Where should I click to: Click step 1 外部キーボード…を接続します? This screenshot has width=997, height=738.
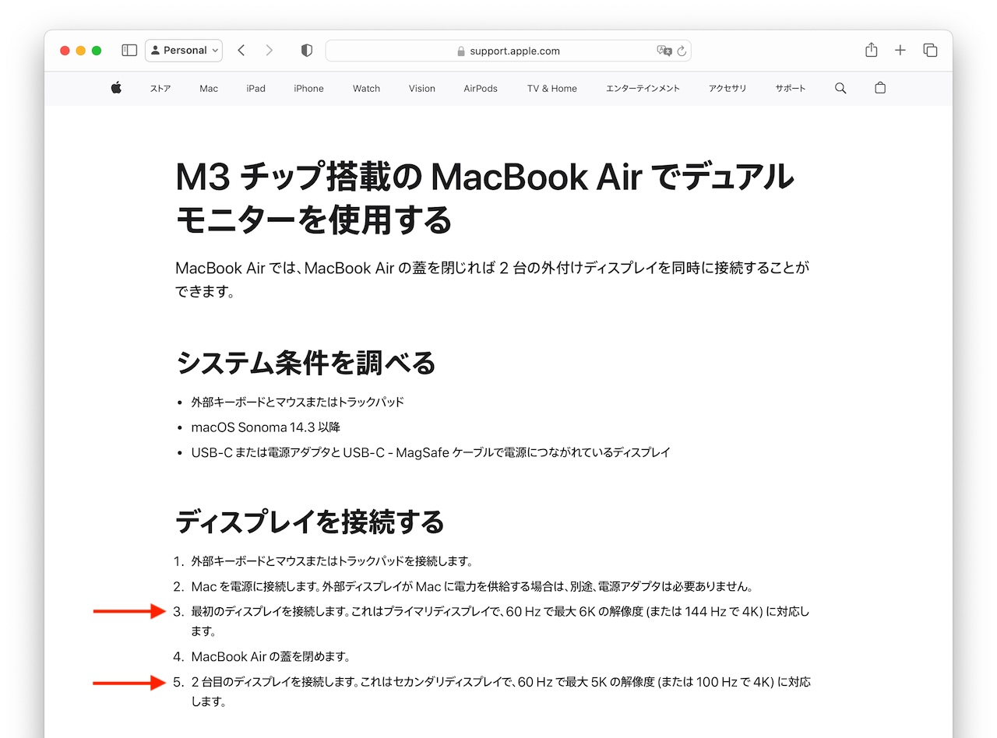coord(332,561)
